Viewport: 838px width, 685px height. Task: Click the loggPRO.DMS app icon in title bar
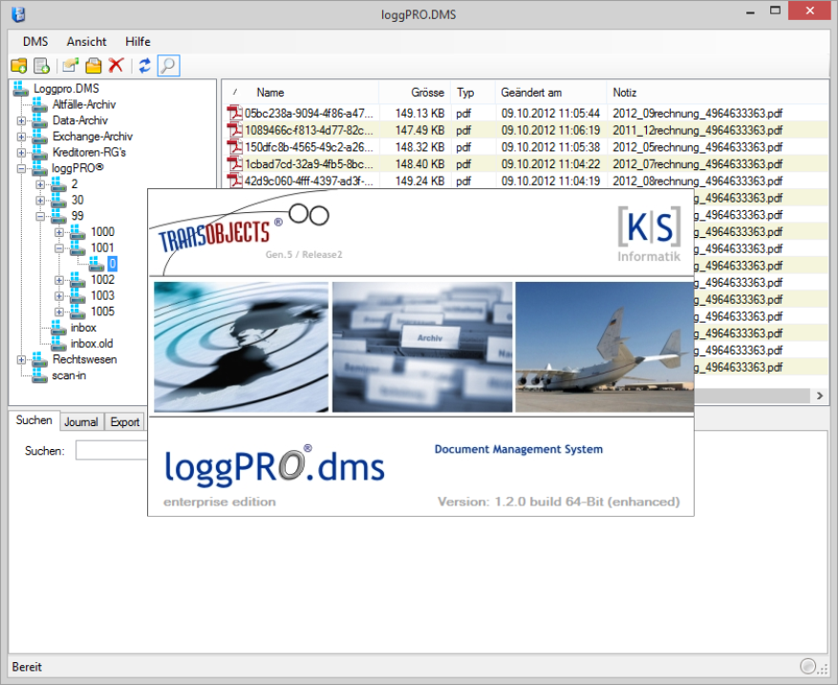18,14
